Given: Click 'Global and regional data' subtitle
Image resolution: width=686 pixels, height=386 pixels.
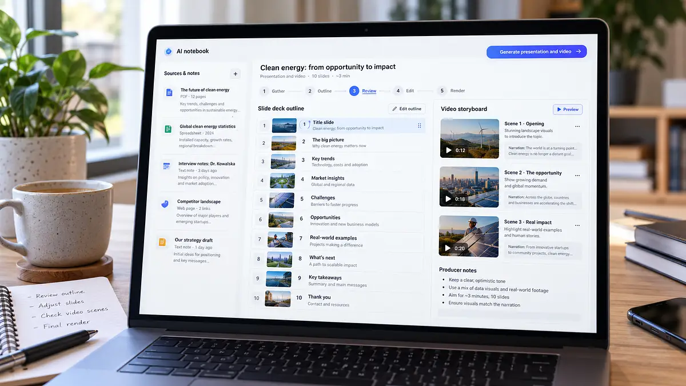Looking at the screenshot, I should 333,185.
